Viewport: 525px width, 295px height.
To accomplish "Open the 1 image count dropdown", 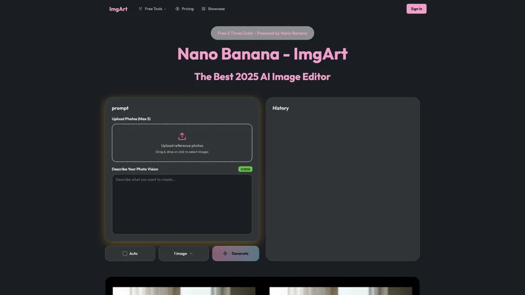I will (x=184, y=253).
